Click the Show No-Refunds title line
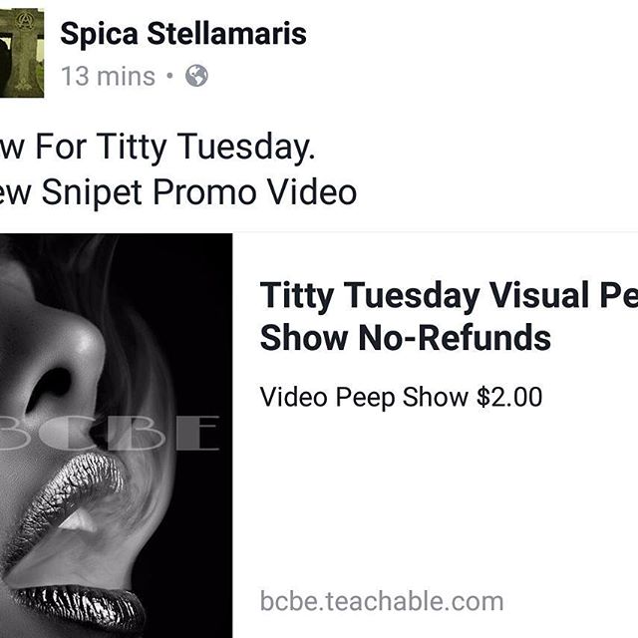638x638 pixels. (x=406, y=338)
